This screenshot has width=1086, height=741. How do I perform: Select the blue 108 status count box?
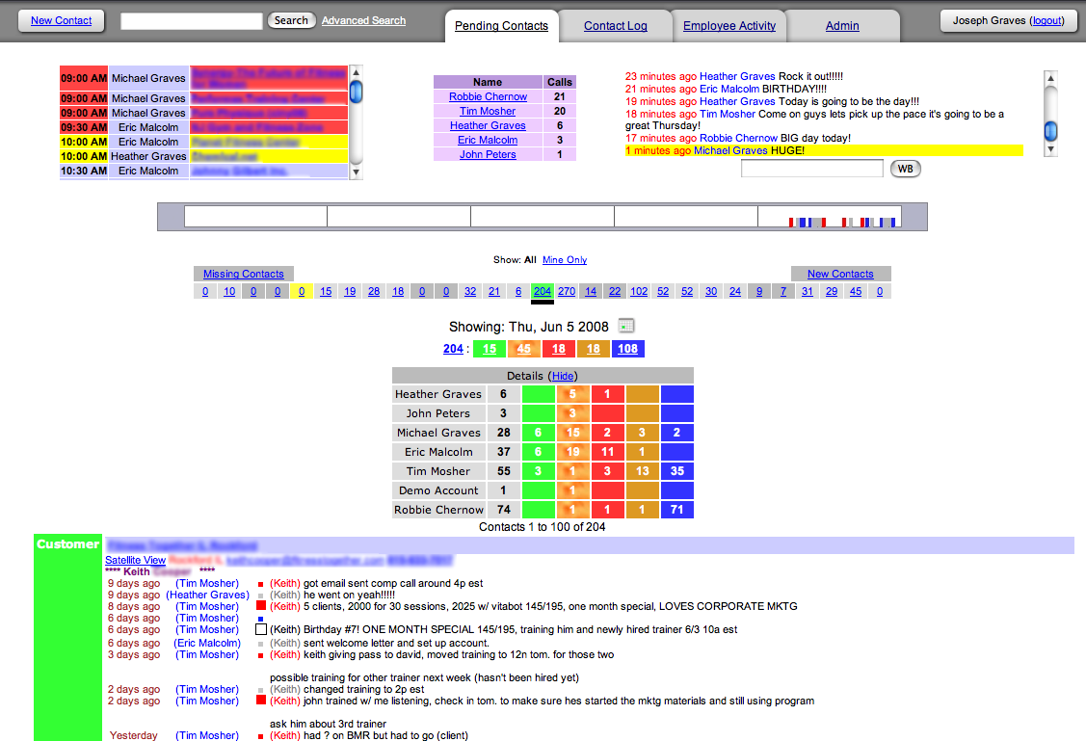pyautogui.click(x=627, y=349)
